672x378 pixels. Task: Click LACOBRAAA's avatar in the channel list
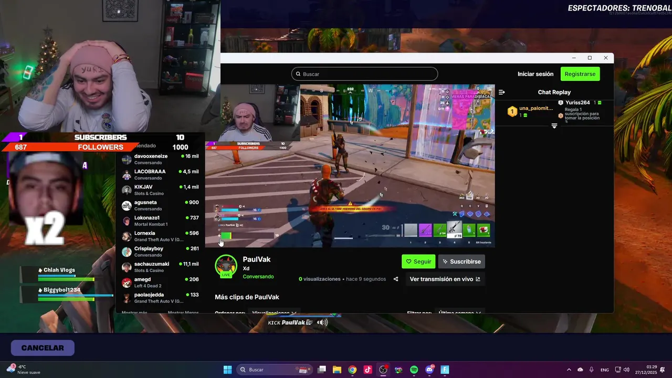[x=127, y=174]
